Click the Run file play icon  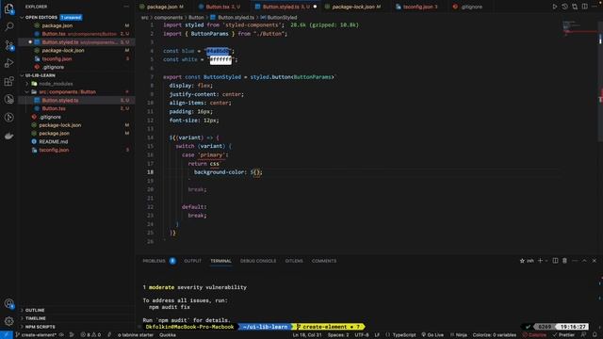tap(555, 7)
